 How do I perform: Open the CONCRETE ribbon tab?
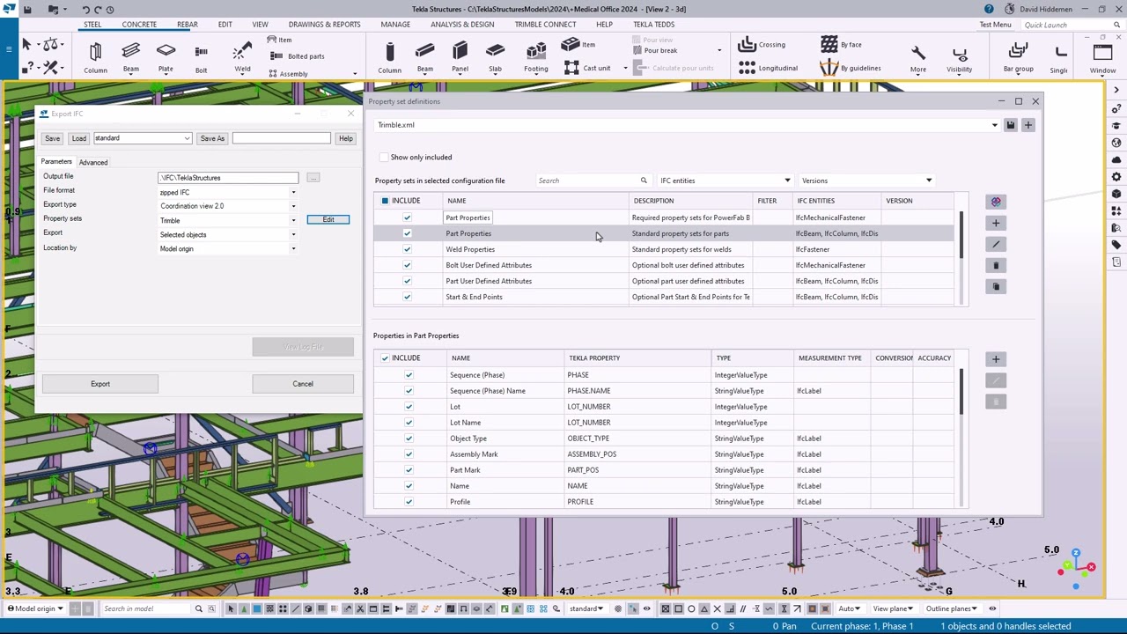tap(139, 25)
